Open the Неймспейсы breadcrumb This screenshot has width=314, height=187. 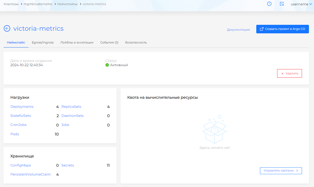coord(67,4)
